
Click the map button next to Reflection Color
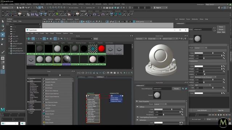click(182, 122)
